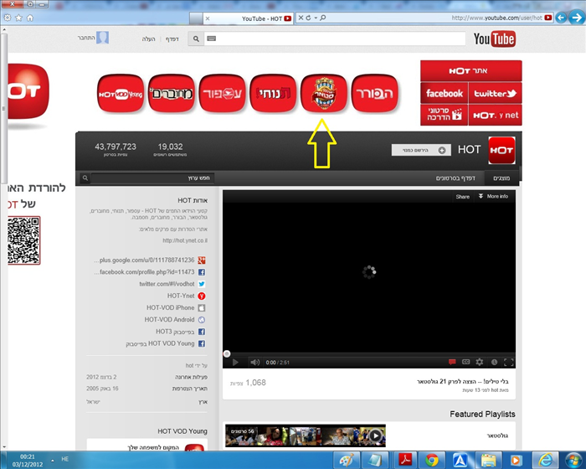The image size is (586, 469).
Task: Click the browser Home icon
Action: [x=30, y=18]
